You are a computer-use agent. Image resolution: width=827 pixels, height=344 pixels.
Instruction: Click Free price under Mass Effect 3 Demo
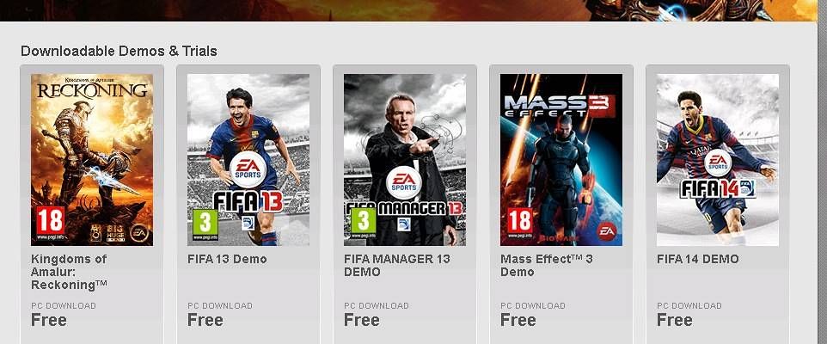518,320
